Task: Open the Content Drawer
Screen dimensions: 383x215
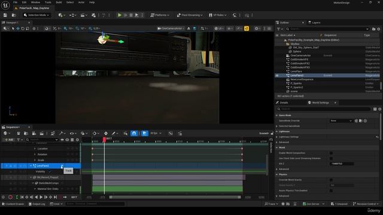Action: click(x=13, y=204)
